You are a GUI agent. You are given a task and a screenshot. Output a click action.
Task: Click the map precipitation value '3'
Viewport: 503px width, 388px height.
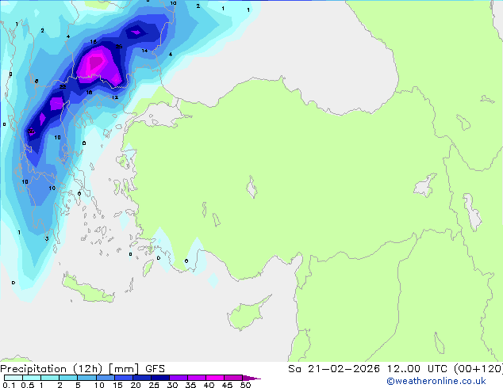pyautogui.click(x=47, y=238)
